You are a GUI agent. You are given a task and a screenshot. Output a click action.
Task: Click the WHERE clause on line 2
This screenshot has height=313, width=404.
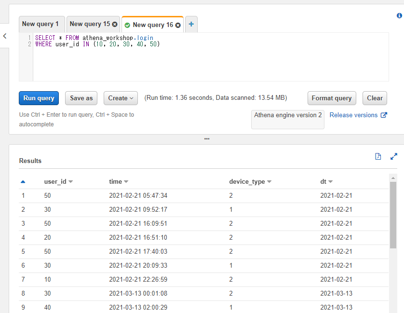pos(97,44)
